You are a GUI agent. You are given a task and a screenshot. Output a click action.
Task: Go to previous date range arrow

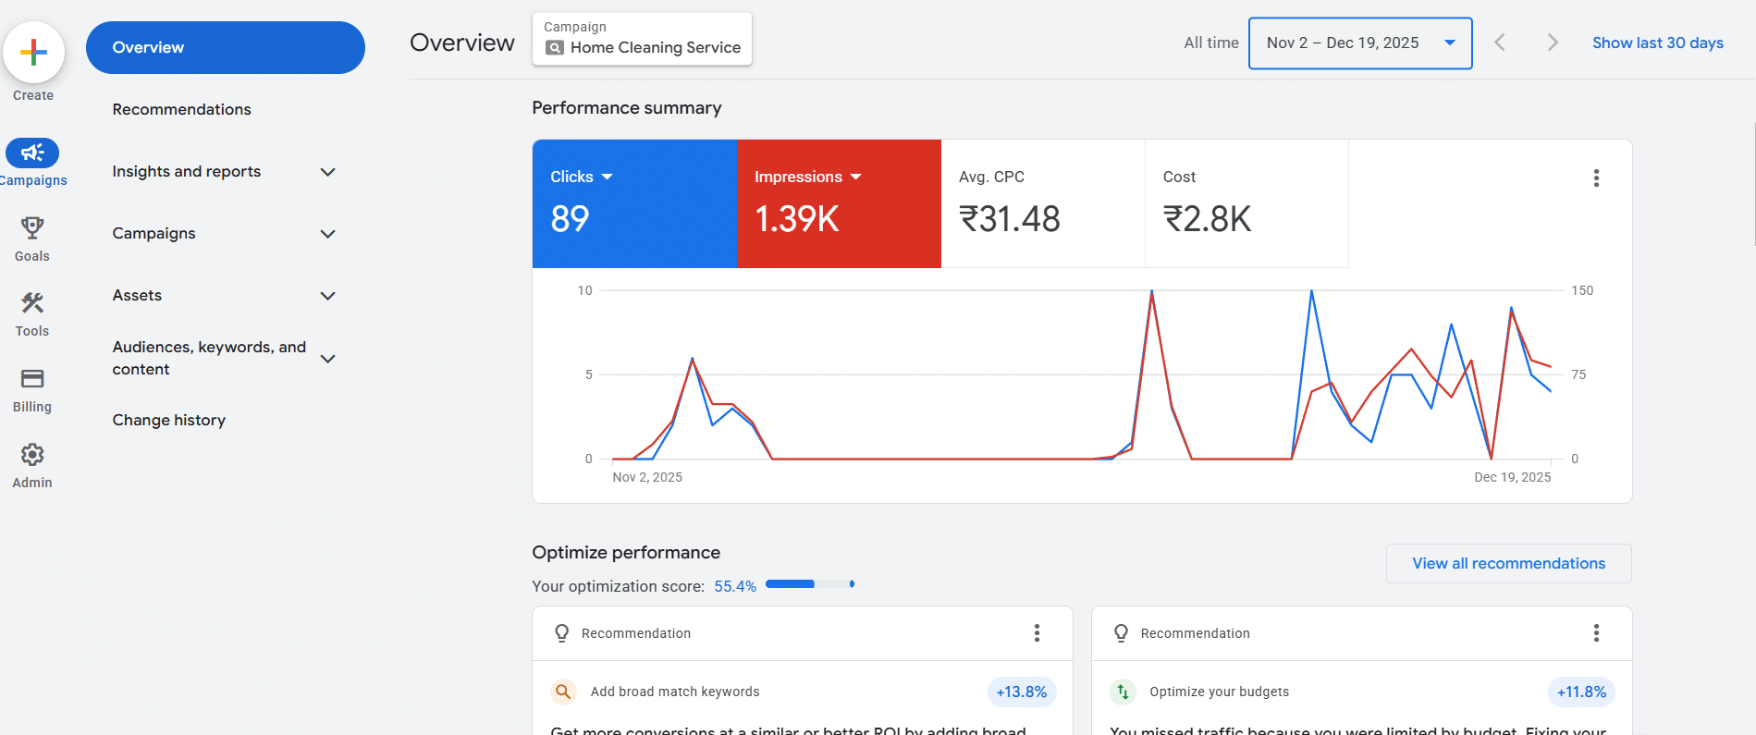(x=1500, y=43)
